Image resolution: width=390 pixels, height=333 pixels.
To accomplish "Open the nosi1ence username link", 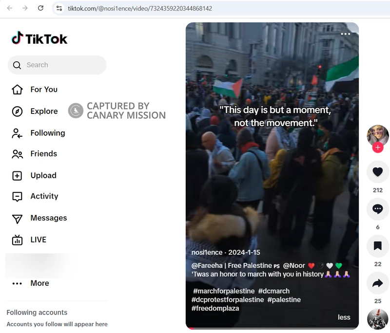I will [207, 252].
